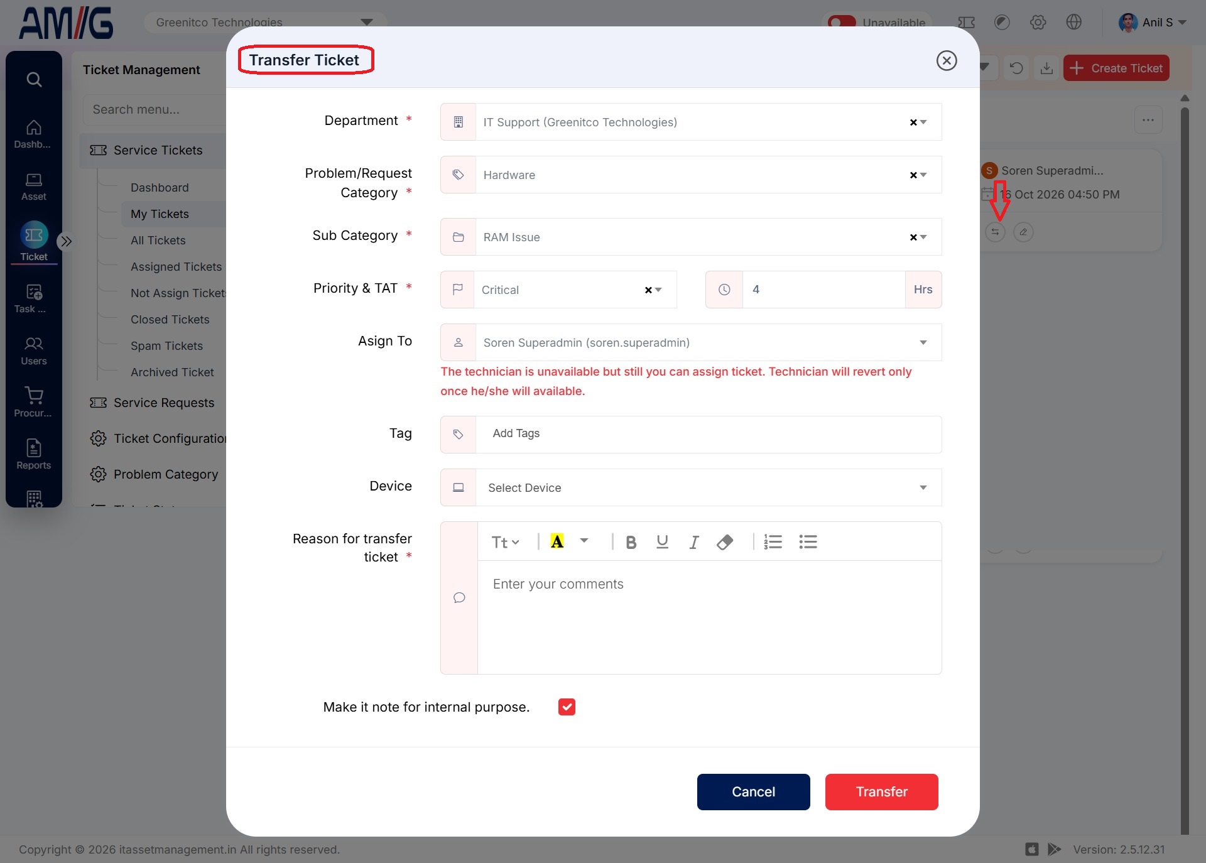
Task: Click the Bold formatting icon
Action: 631,542
